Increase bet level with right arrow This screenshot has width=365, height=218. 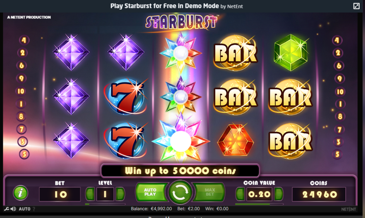click(120, 194)
